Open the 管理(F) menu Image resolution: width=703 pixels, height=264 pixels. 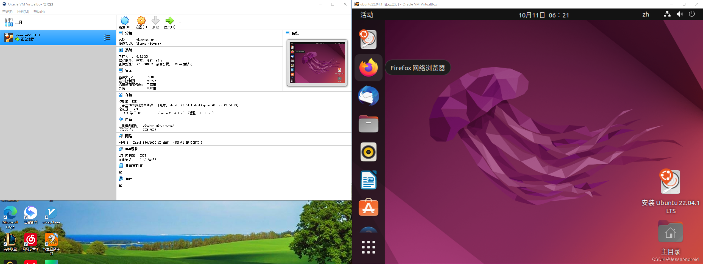pos(7,12)
